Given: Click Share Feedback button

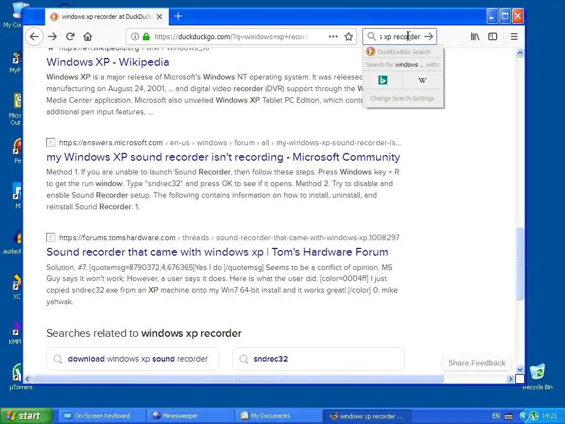Looking at the screenshot, I should click(477, 363).
